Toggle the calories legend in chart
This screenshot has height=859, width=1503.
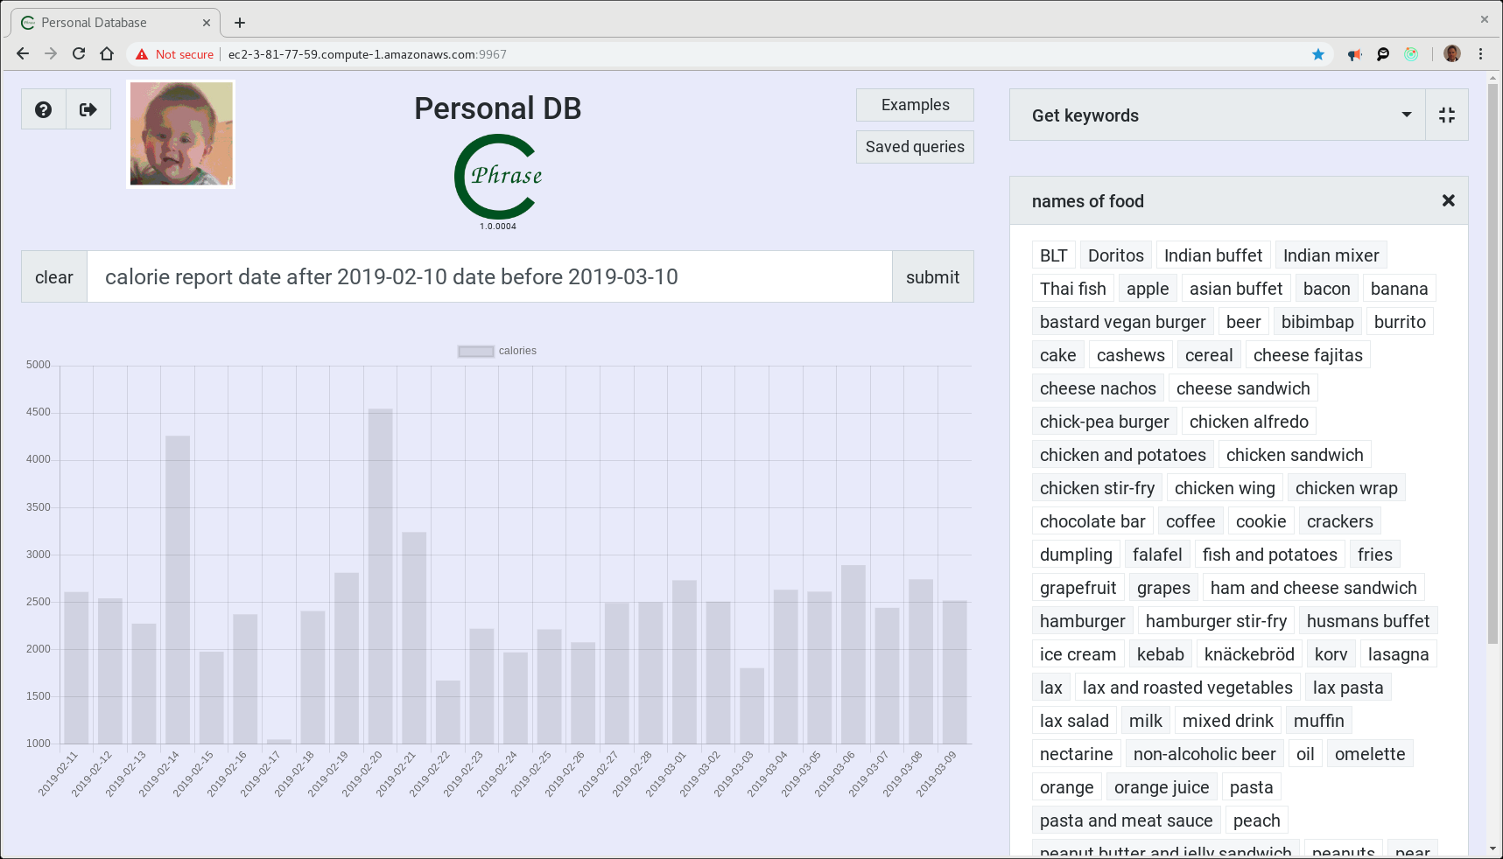point(497,351)
